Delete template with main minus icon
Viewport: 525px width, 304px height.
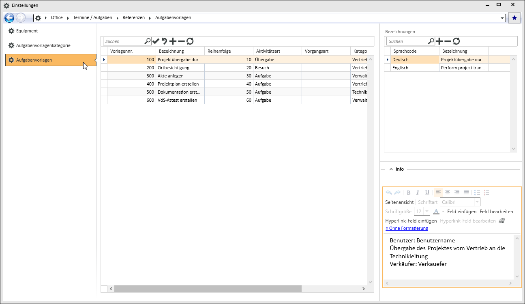pyautogui.click(x=181, y=41)
